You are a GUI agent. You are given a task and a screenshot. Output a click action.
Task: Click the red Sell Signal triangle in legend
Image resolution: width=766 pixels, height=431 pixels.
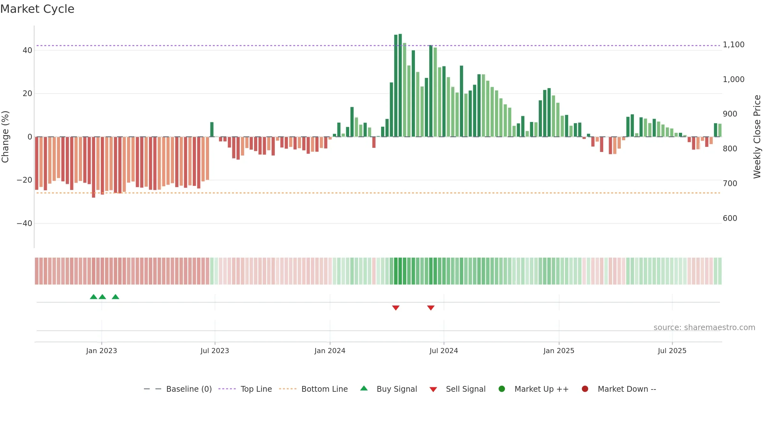point(433,389)
